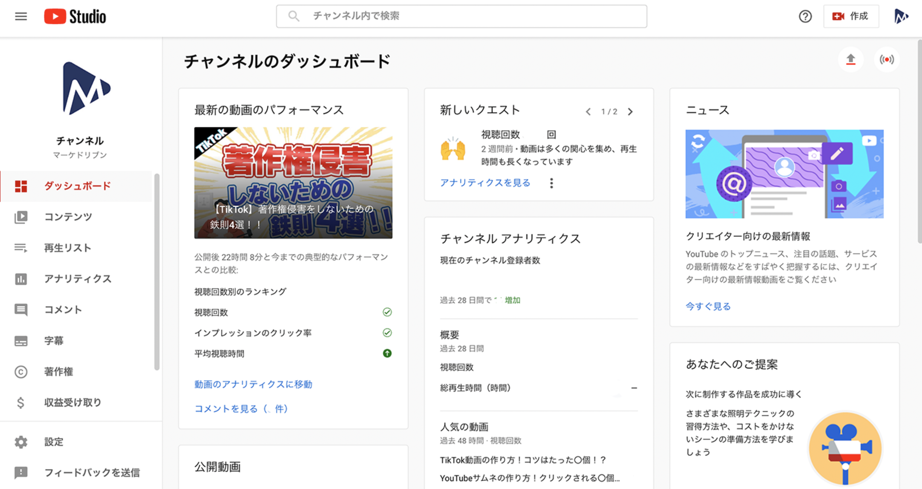Open quest card three-dot menu

(x=551, y=183)
